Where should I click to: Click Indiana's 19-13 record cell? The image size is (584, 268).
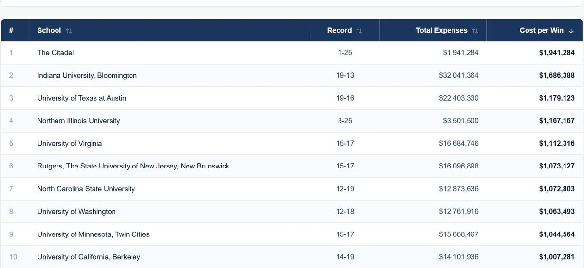point(345,75)
